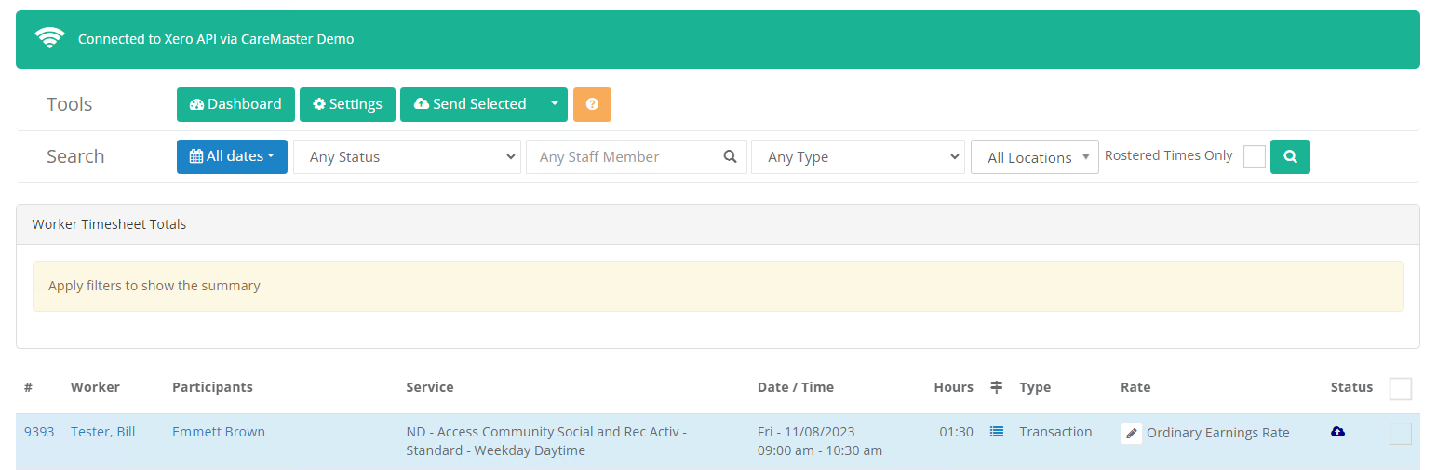
Task: Open the All dates filter menu
Action: (232, 156)
